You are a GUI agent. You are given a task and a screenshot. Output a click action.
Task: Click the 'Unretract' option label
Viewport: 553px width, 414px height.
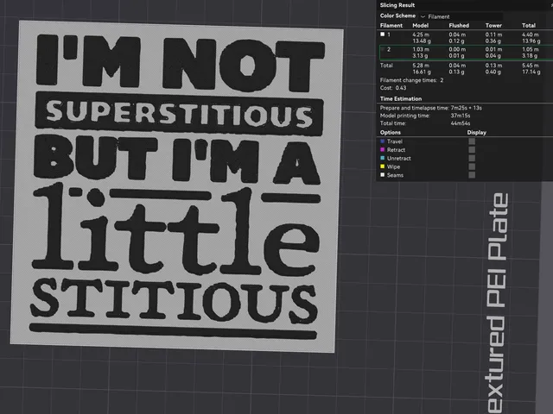(399, 158)
